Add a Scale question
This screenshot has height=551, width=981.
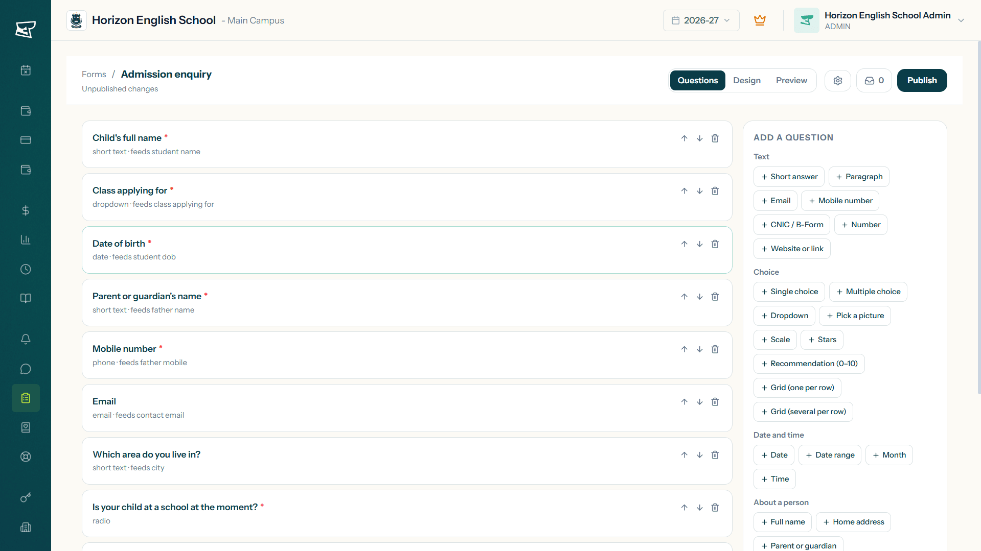(x=775, y=340)
